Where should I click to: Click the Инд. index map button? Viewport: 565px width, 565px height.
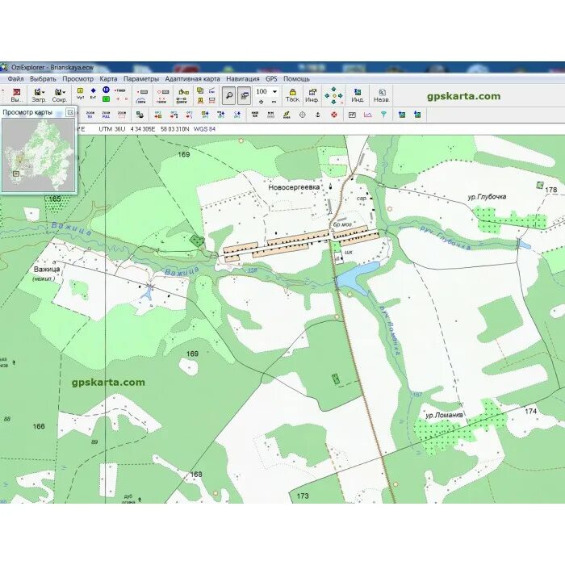coord(358,95)
